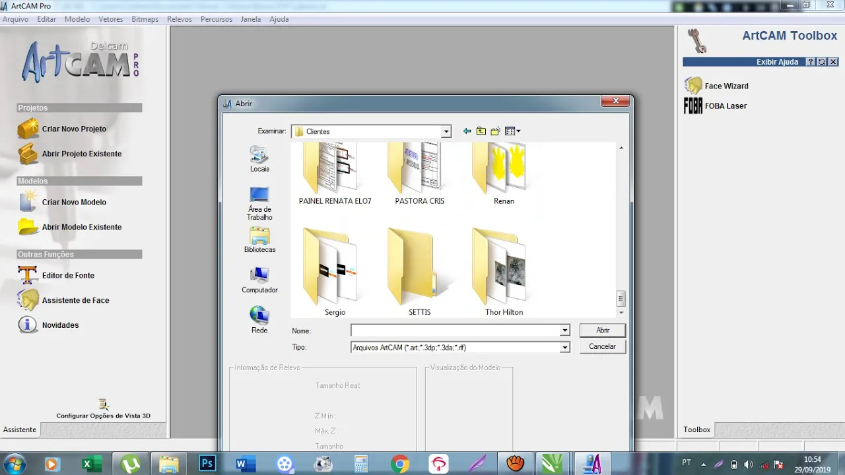Open the Editar menu
845x475 pixels.
[46, 19]
